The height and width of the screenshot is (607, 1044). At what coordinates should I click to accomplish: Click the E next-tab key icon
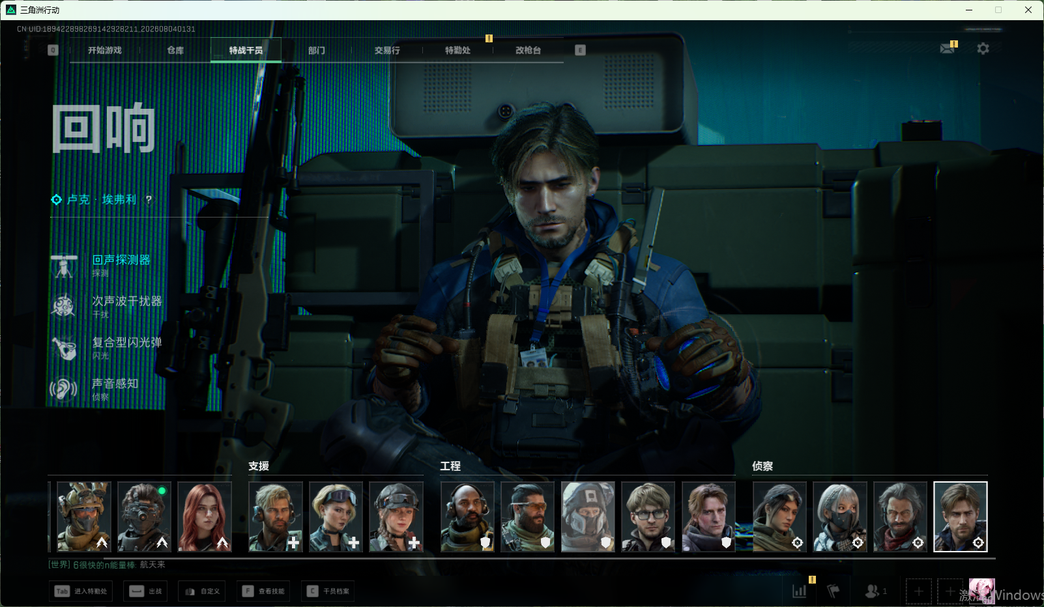[580, 50]
